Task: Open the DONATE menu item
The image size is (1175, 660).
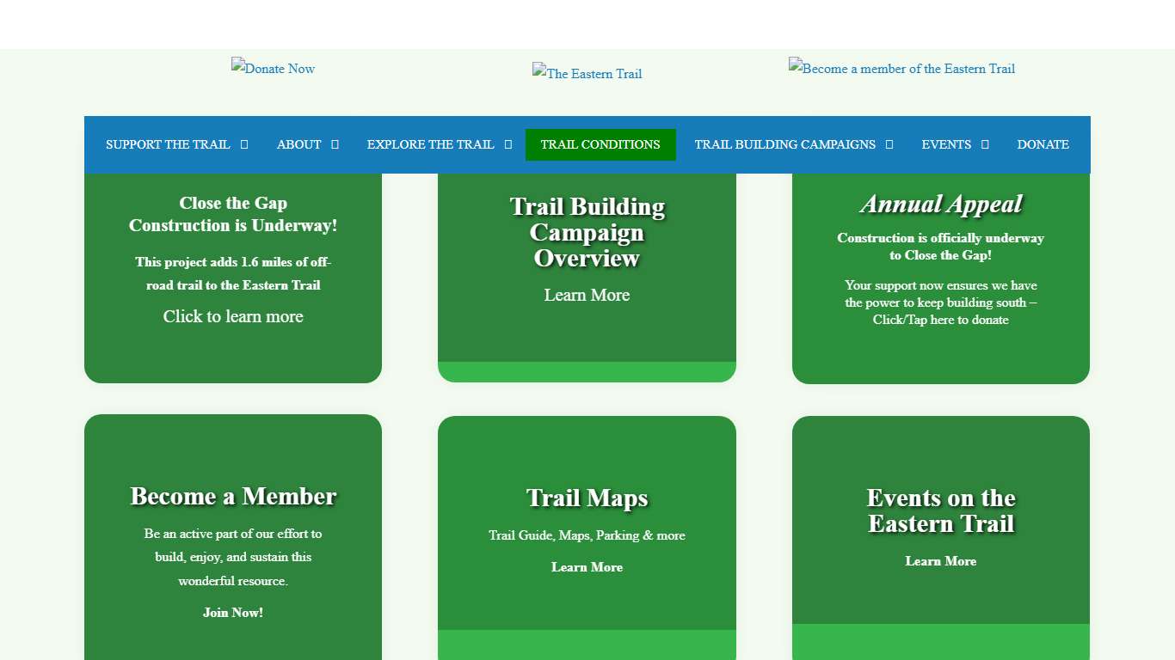Action: point(1043,144)
